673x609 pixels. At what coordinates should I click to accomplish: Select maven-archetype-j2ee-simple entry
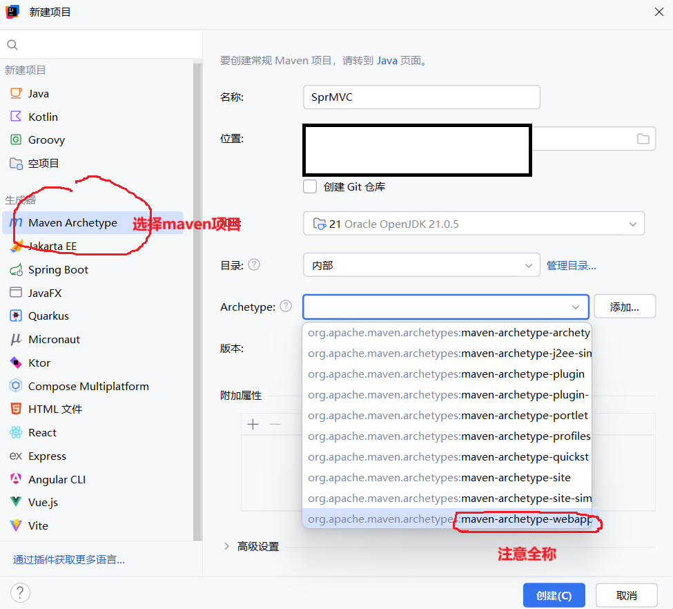(x=447, y=354)
